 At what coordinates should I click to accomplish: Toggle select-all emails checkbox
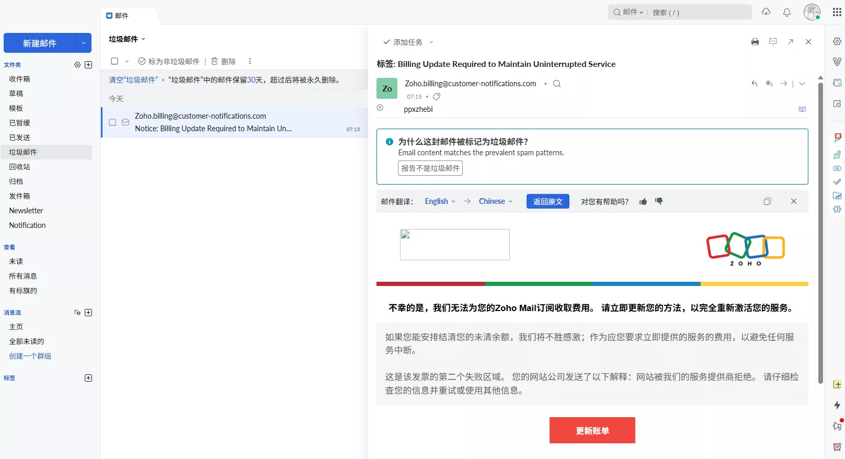coord(115,61)
